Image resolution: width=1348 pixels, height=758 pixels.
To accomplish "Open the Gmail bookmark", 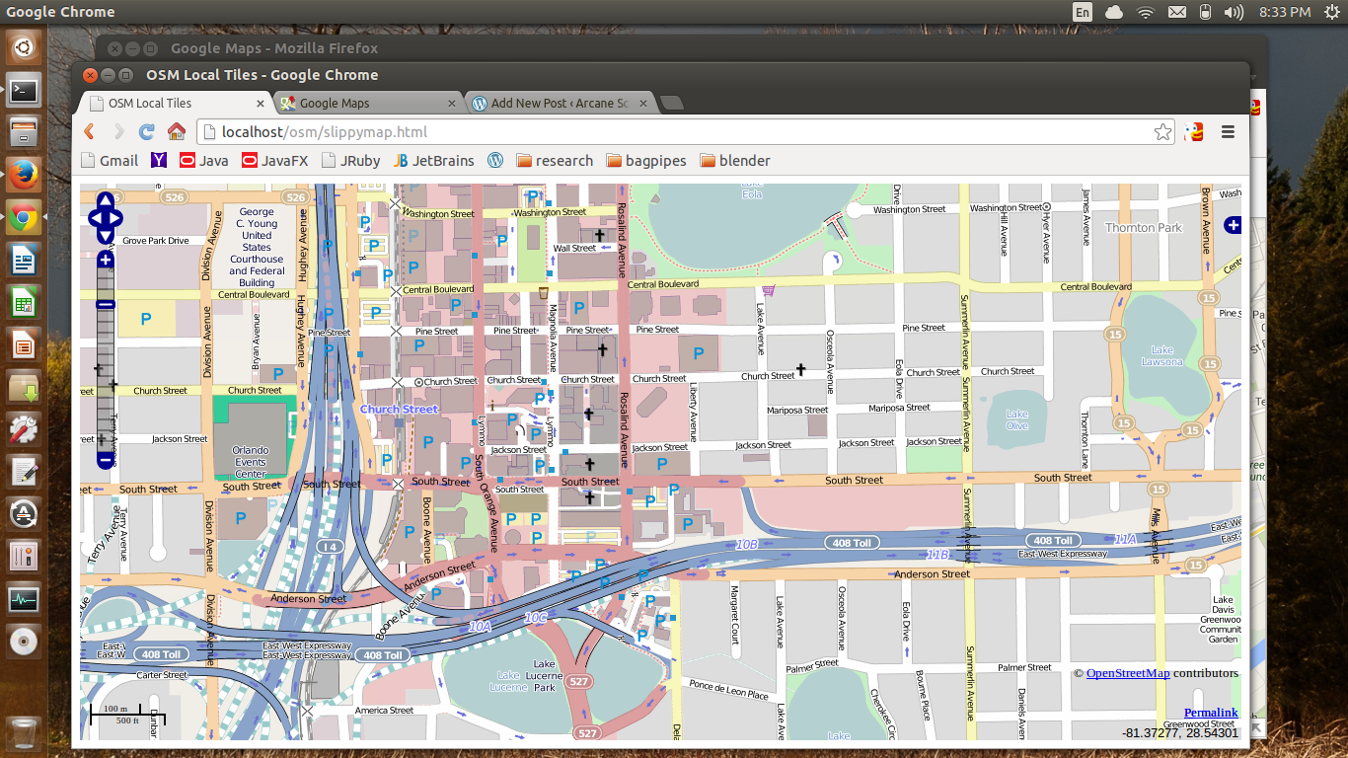I will pos(110,161).
